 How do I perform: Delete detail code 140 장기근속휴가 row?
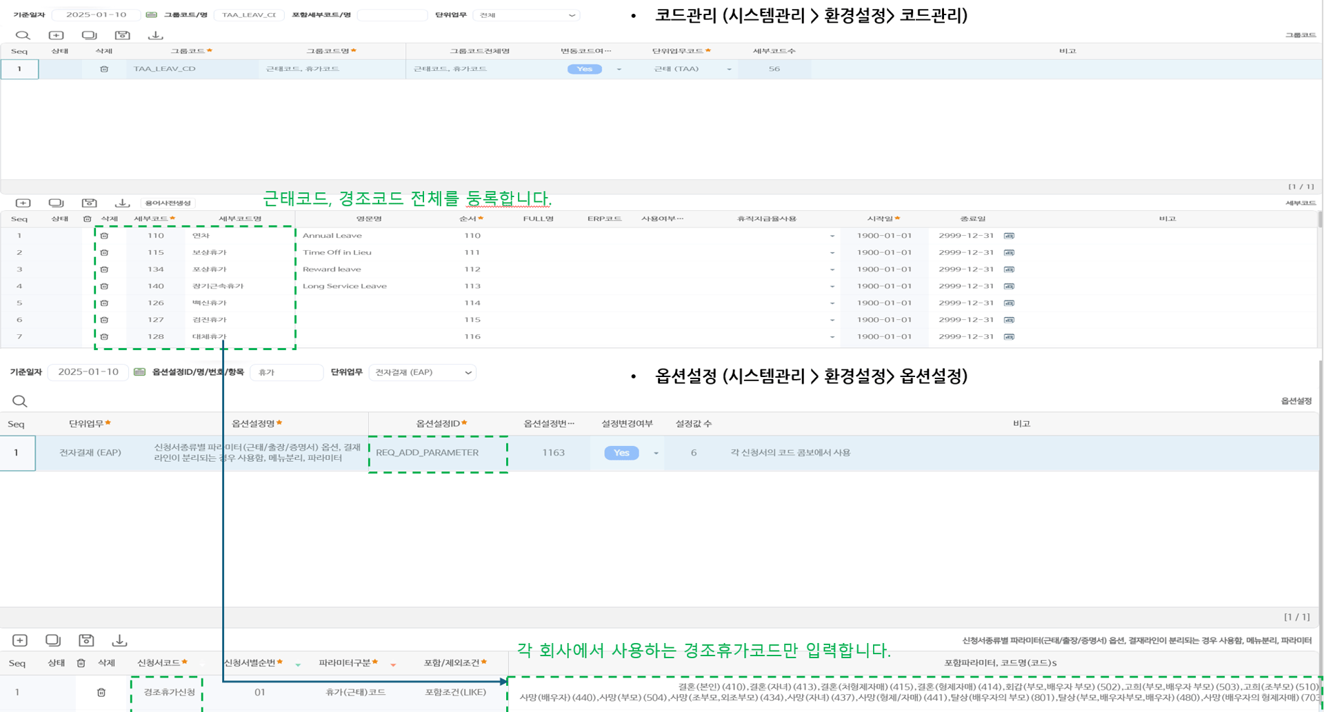(104, 286)
